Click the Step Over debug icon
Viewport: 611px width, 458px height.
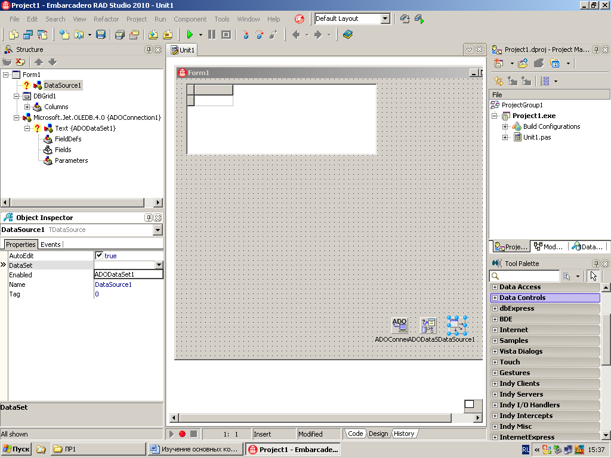point(260,35)
